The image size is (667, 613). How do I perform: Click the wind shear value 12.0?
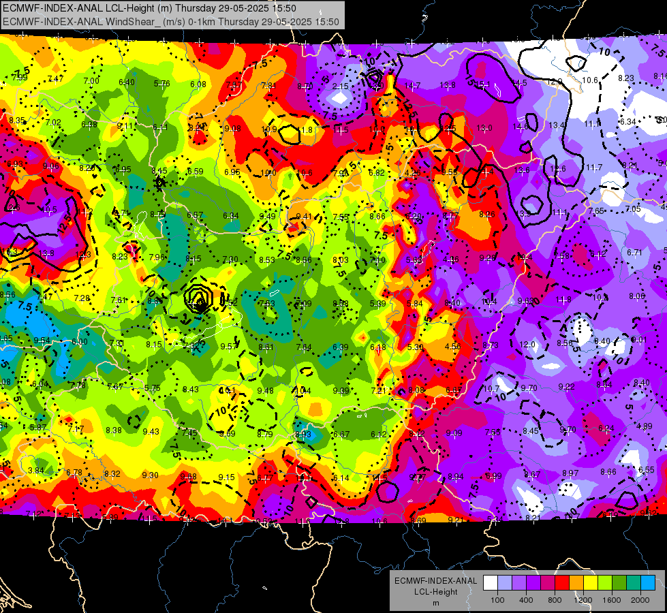pyautogui.click(x=527, y=345)
